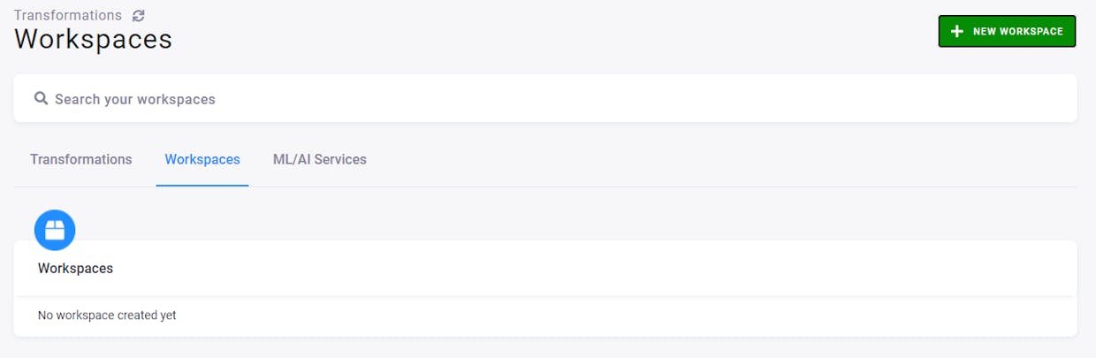
Task: Select the blue round workspaces box icon
Action: click(55, 230)
